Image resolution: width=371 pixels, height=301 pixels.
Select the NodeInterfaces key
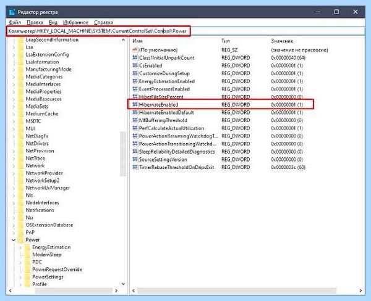(42, 203)
